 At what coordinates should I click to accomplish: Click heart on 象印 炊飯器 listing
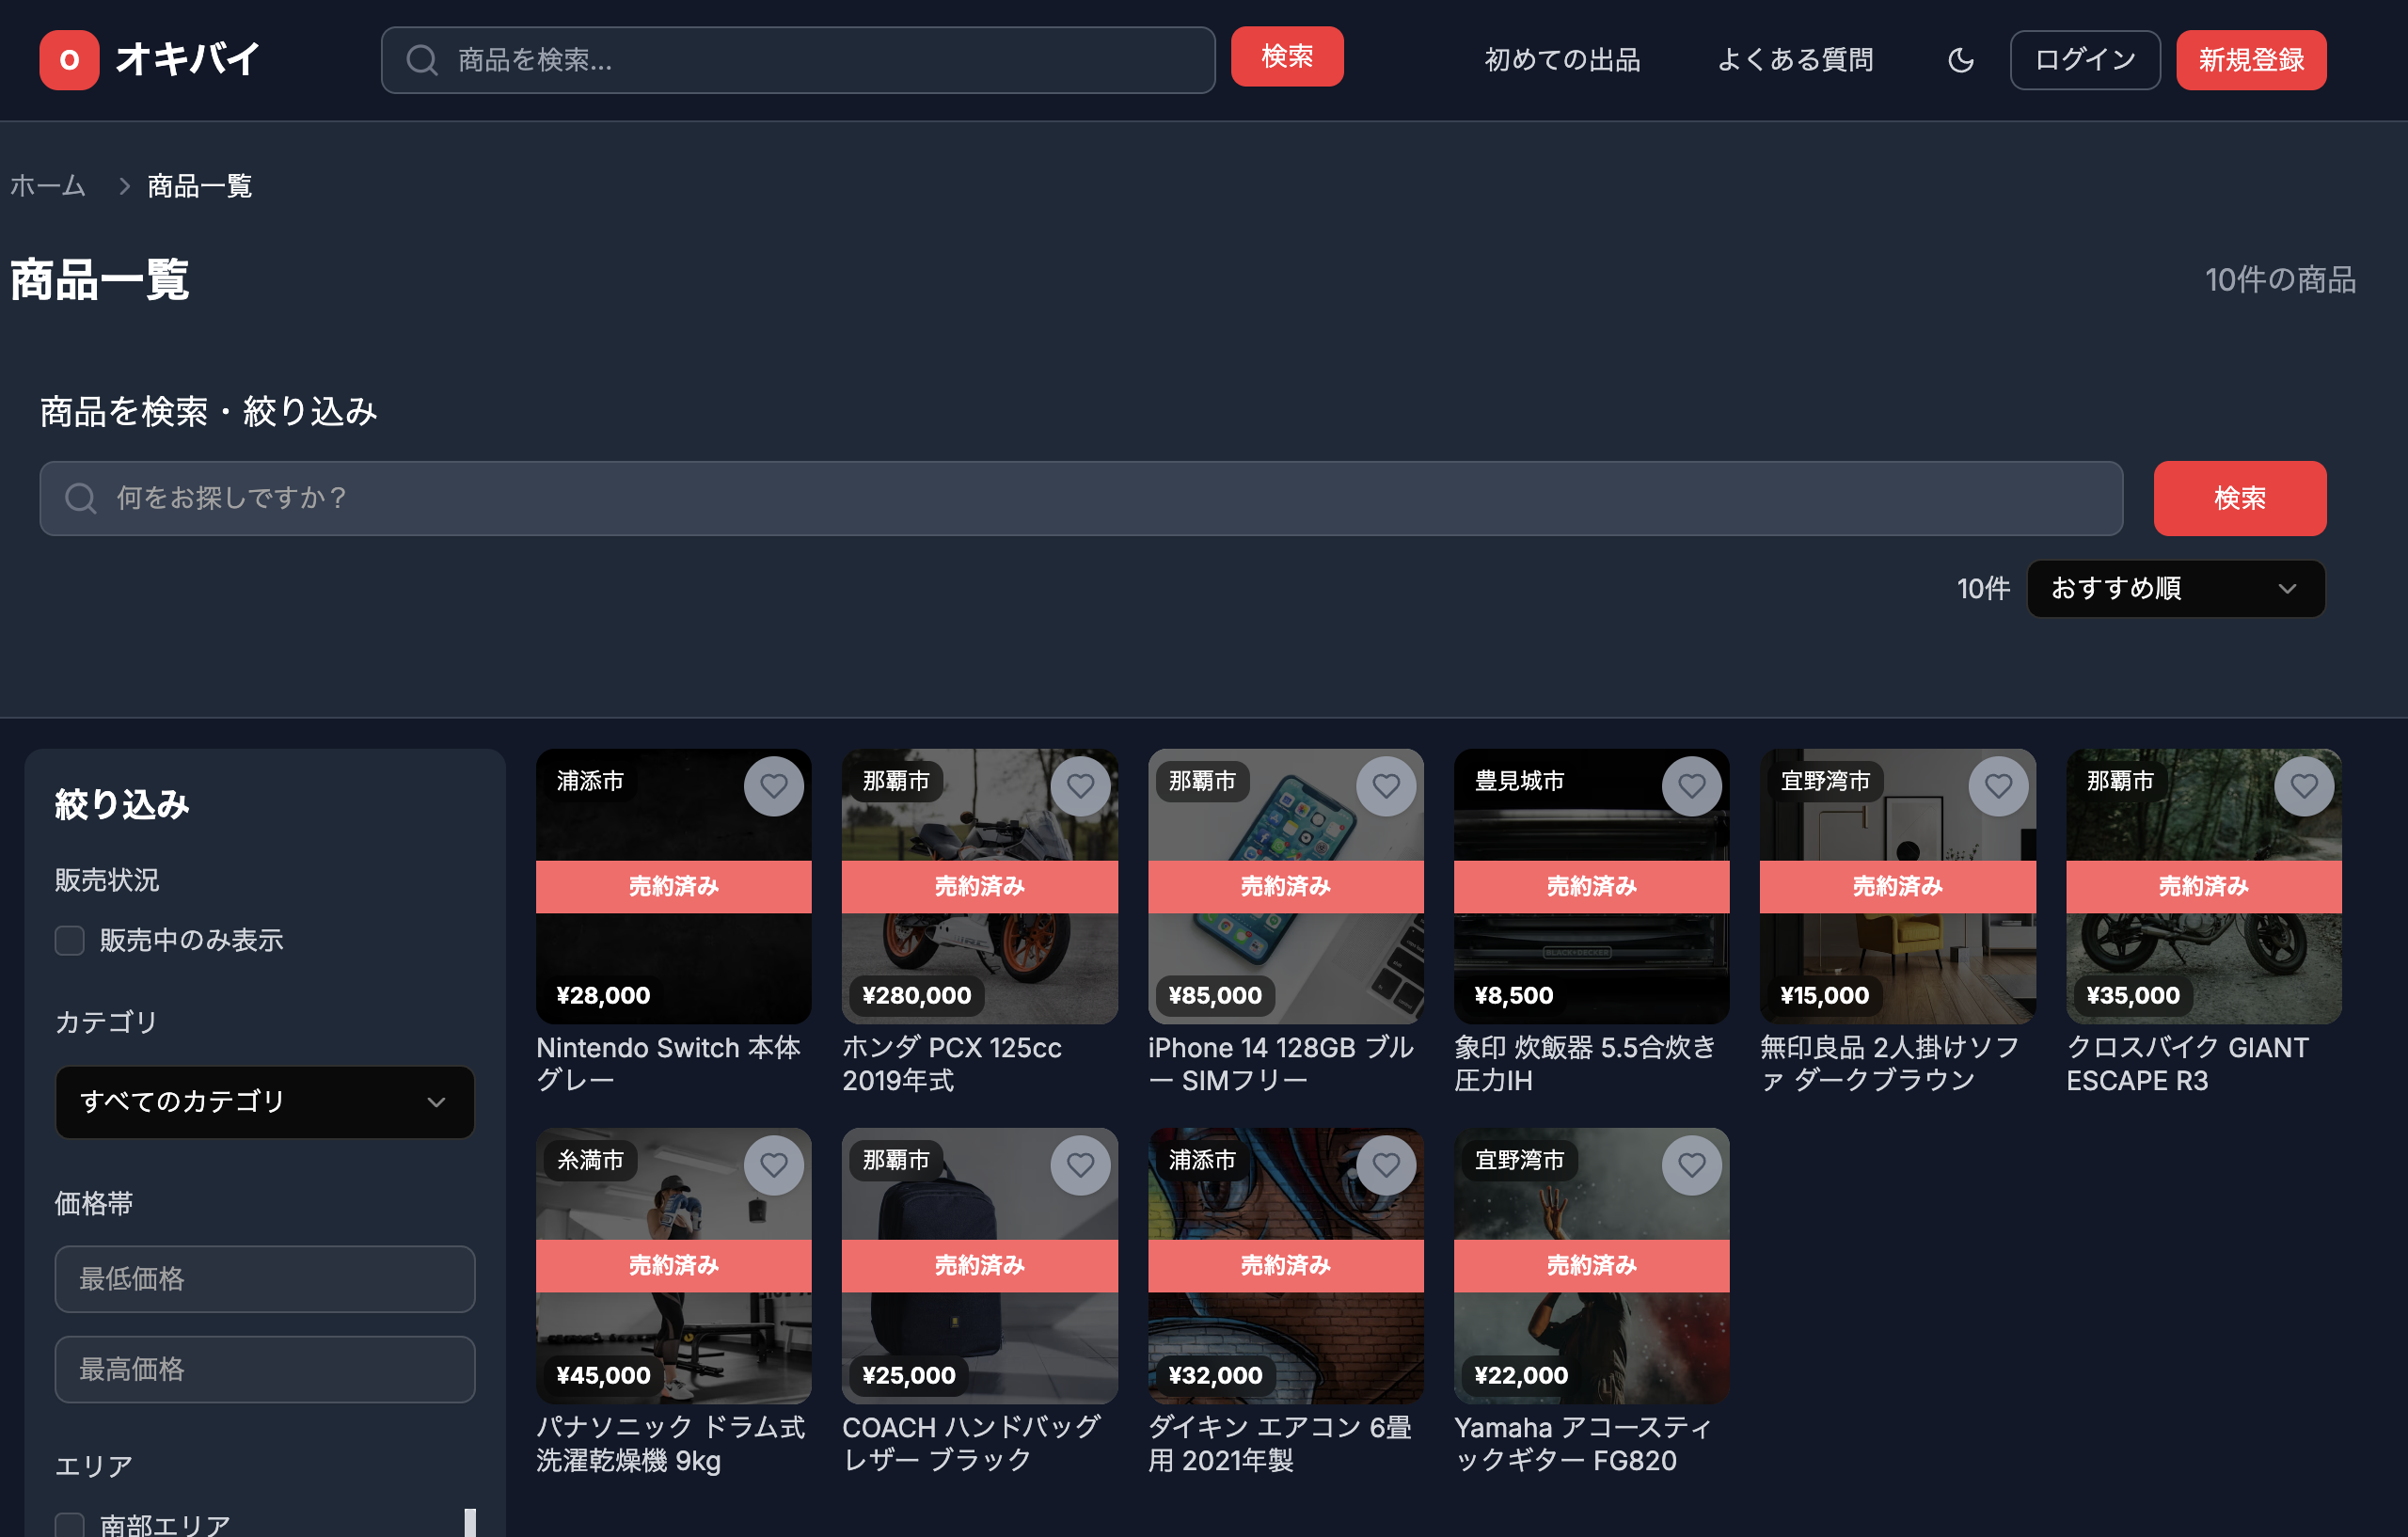point(1691,786)
